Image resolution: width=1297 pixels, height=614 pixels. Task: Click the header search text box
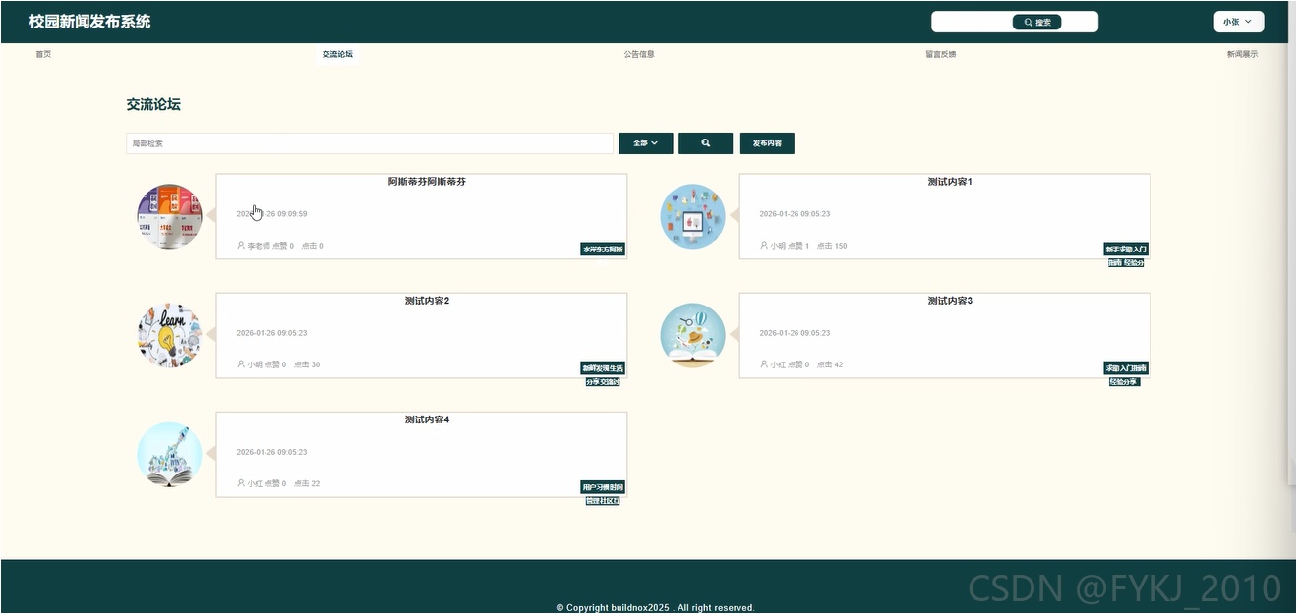[973, 22]
